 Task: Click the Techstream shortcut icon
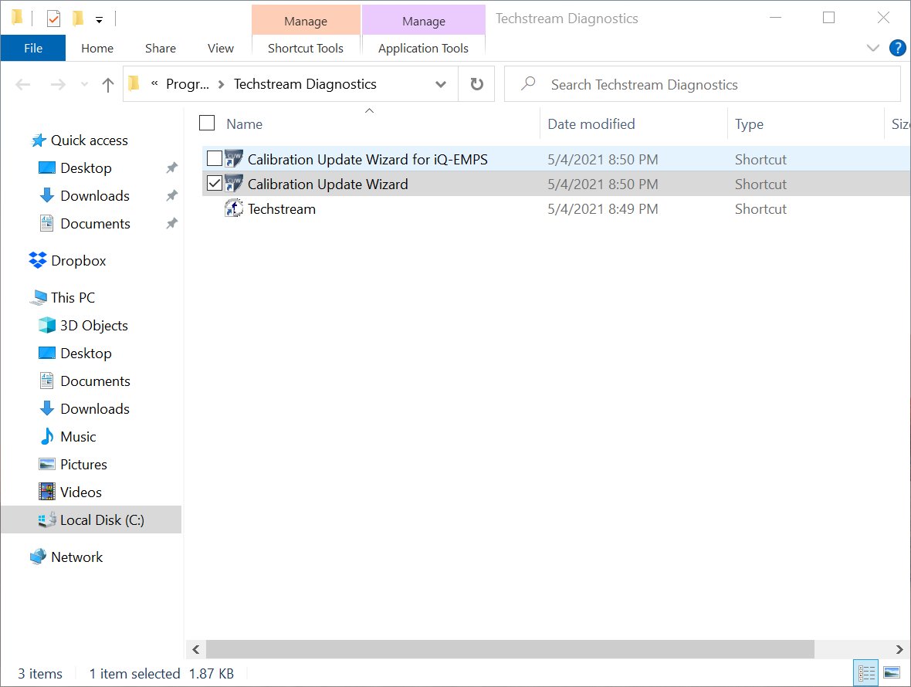pos(234,208)
